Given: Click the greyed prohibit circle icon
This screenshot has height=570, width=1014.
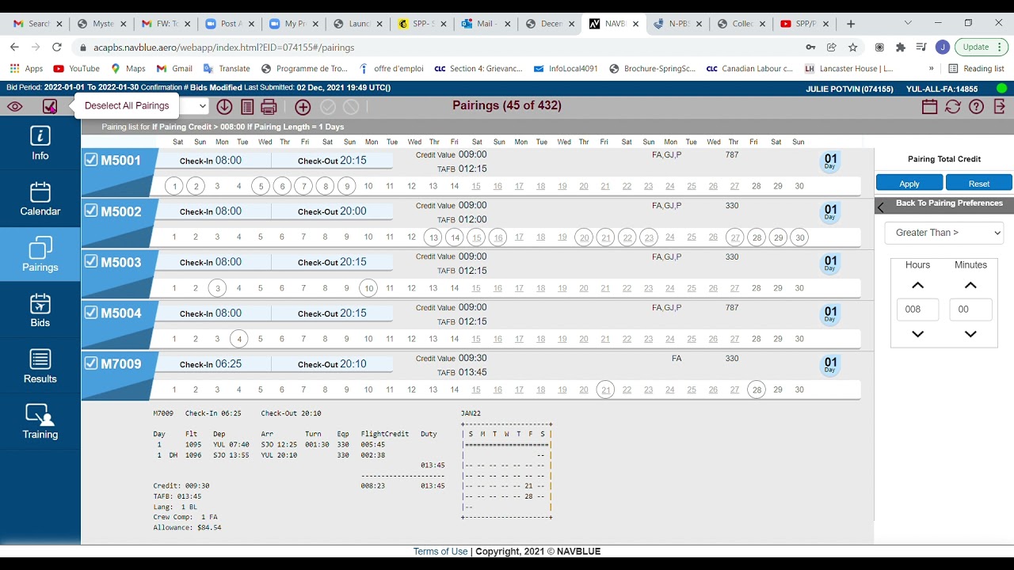Looking at the screenshot, I should (351, 106).
